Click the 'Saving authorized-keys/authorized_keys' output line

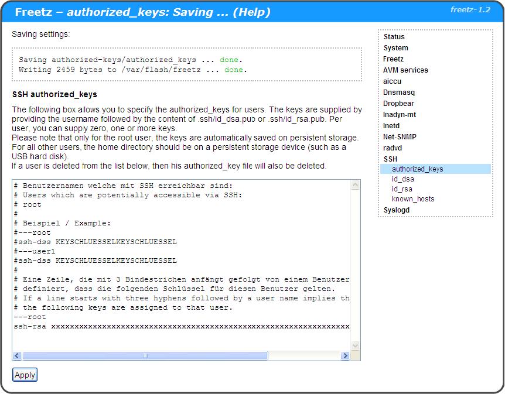[131, 60]
